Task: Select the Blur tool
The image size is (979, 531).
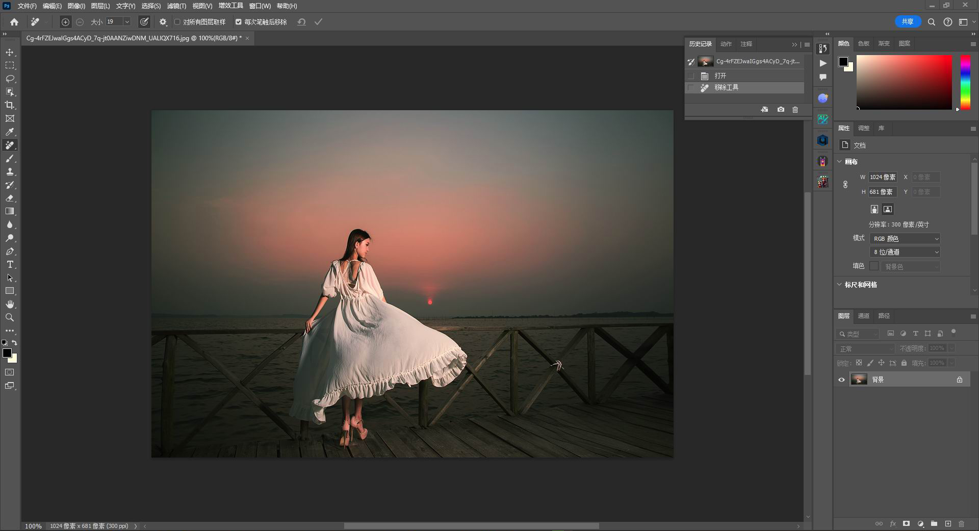Action: [x=10, y=224]
